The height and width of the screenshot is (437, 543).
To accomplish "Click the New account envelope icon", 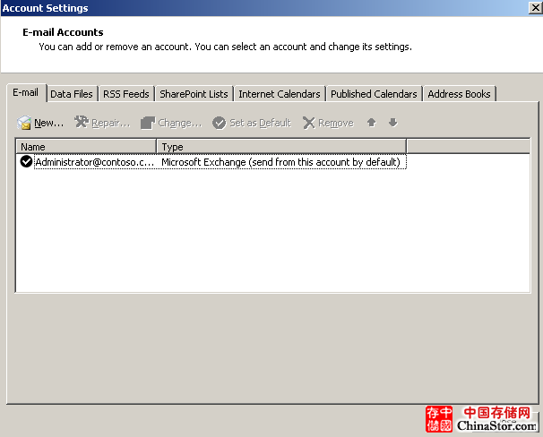I will pos(24,123).
